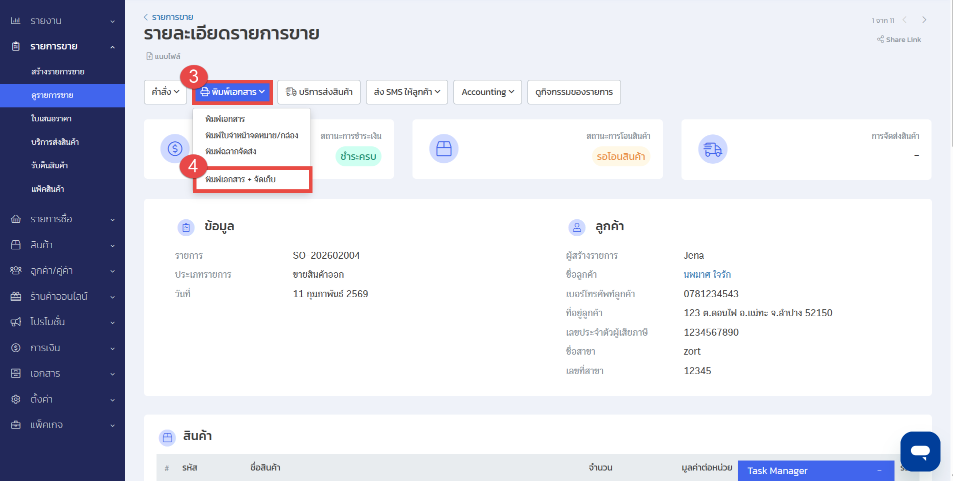Expand the Accounting dropdown
The height and width of the screenshot is (481, 953).
pyautogui.click(x=487, y=92)
